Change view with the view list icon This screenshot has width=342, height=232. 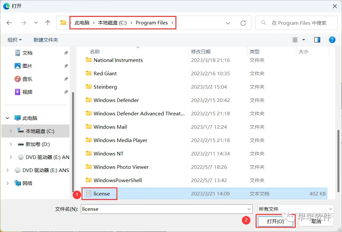(295, 40)
